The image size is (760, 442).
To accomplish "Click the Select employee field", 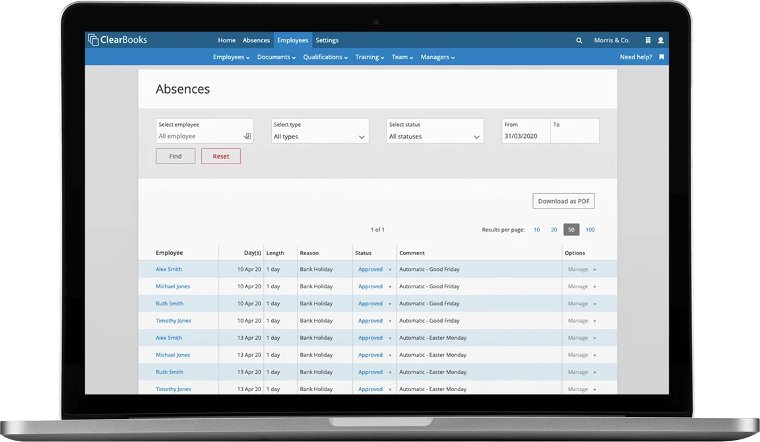I will 205,131.
